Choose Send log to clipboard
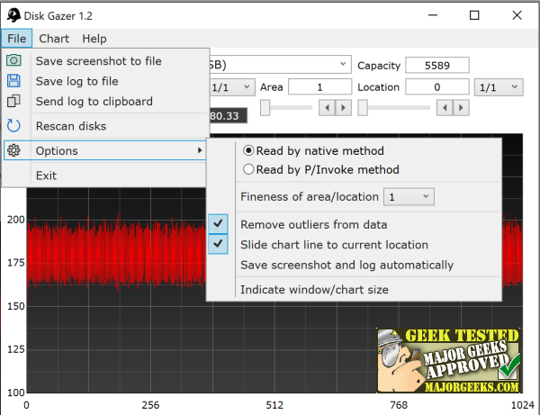540x415 pixels. [94, 101]
